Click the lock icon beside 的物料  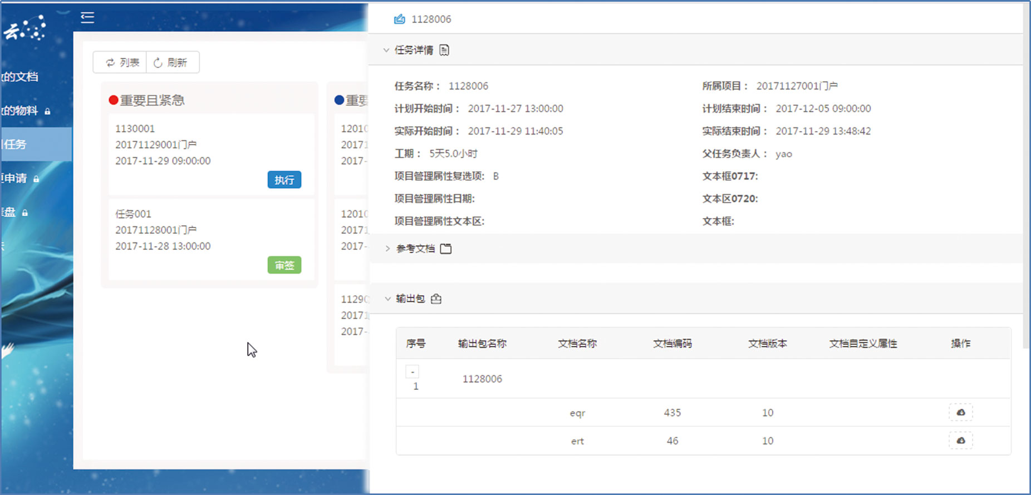pyautogui.click(x=47, y=112)
